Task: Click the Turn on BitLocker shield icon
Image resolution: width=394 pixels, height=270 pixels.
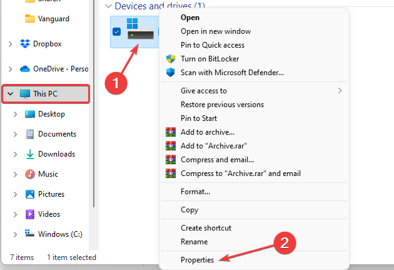Action: [x=171, y=59]
